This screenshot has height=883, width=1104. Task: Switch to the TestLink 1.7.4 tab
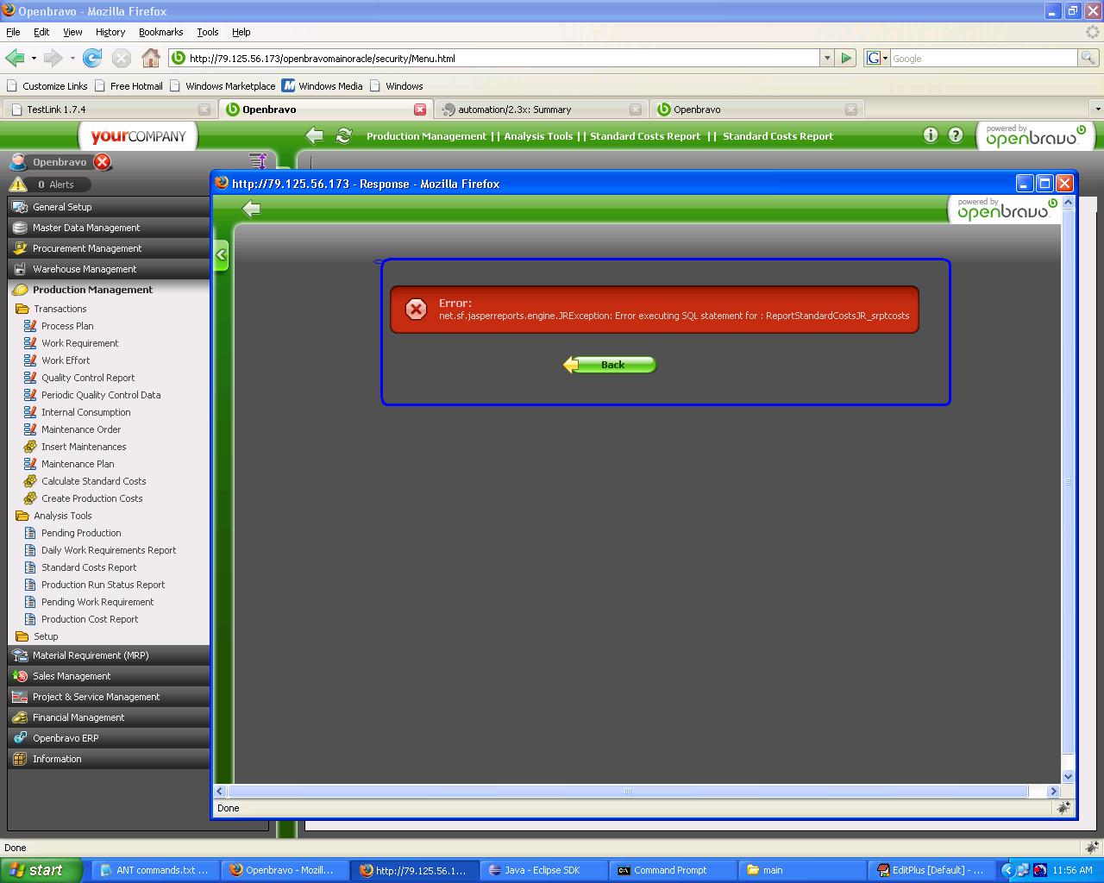point(56,110)
